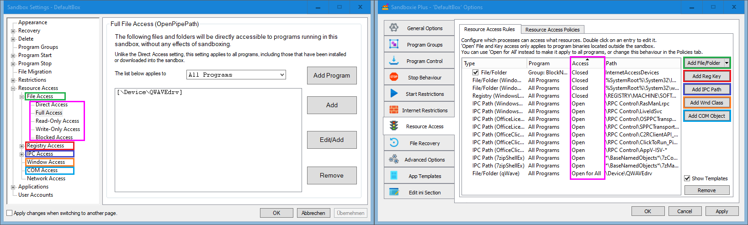The width and height of the screenshot is (748, 225).
Task: Click the Program Groups icon
Action: pos(394,44)
